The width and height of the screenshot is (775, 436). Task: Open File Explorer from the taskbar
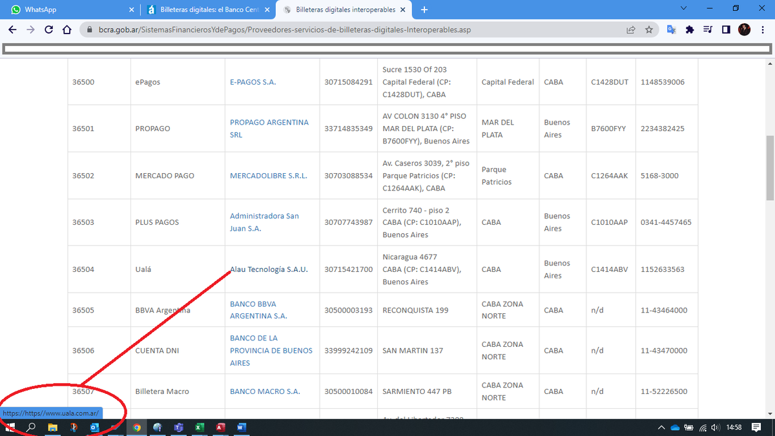[53, 428]
